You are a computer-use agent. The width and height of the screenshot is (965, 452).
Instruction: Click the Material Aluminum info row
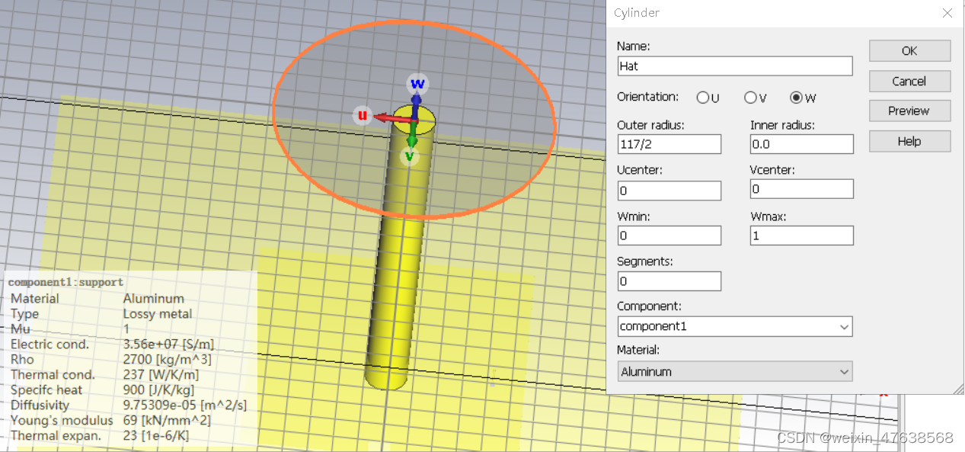tap(97, 299)
